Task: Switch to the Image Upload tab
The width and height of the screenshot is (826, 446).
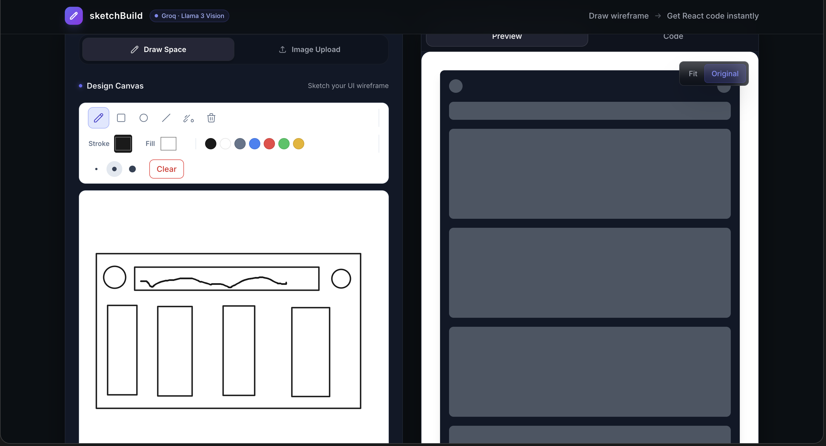Action: pyautogui.click(x=309, y=49)
